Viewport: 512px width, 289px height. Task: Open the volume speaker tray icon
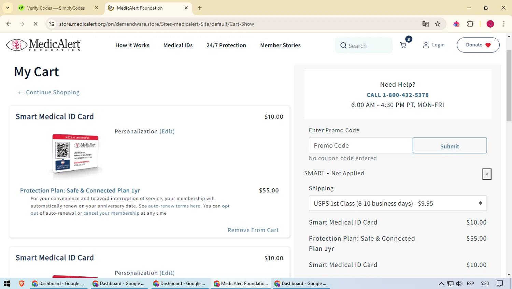[459, 283]
